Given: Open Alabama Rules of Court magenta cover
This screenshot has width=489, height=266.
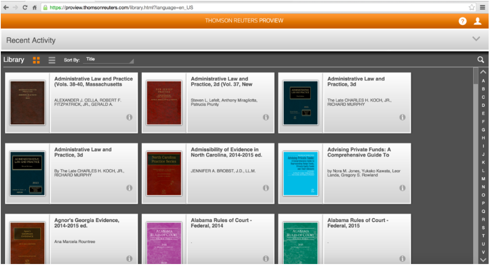Looking at the screenshot, I should pos(164,243).
